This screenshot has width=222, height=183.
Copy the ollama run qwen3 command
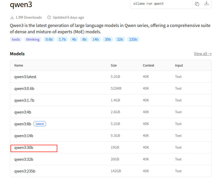point(197,4)
